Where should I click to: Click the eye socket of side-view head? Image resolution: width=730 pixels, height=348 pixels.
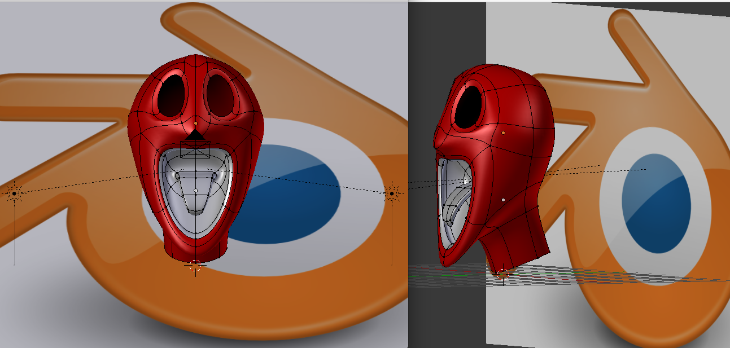pyautogui.click(x=468, y=106)
